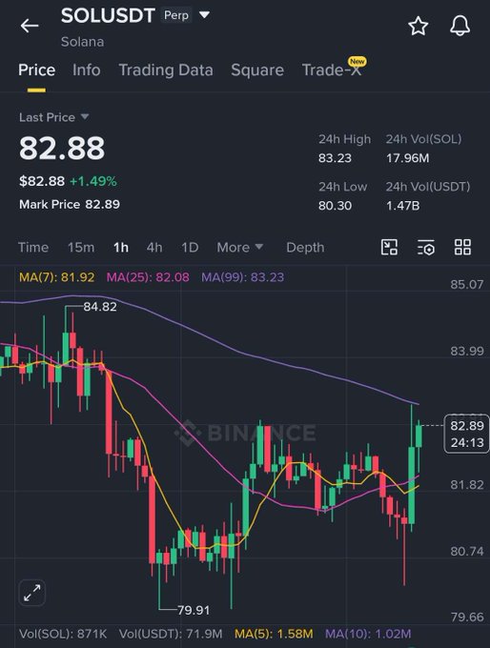490x648 pixels.
Task: Open the SOLUSDT Perp pair selector dropdown
Action: point(204,15)
